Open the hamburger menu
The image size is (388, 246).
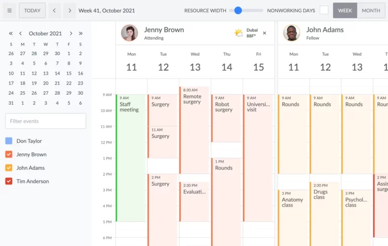tap(9, 11)
